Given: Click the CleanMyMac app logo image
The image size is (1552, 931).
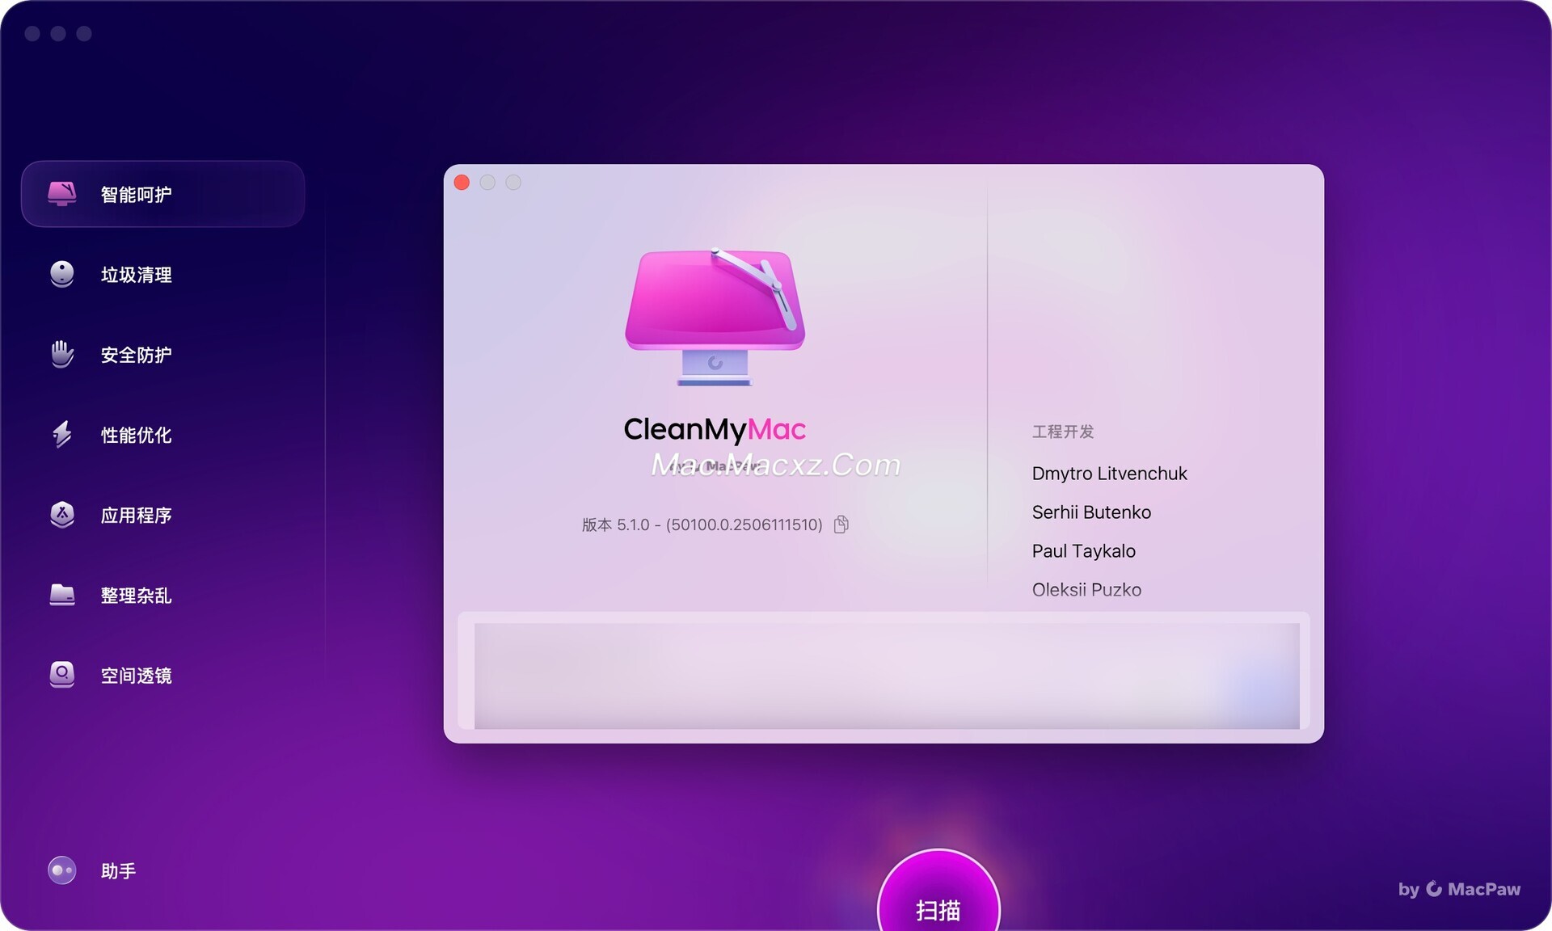Looking at the screenshot, I should tap(715, 316).
